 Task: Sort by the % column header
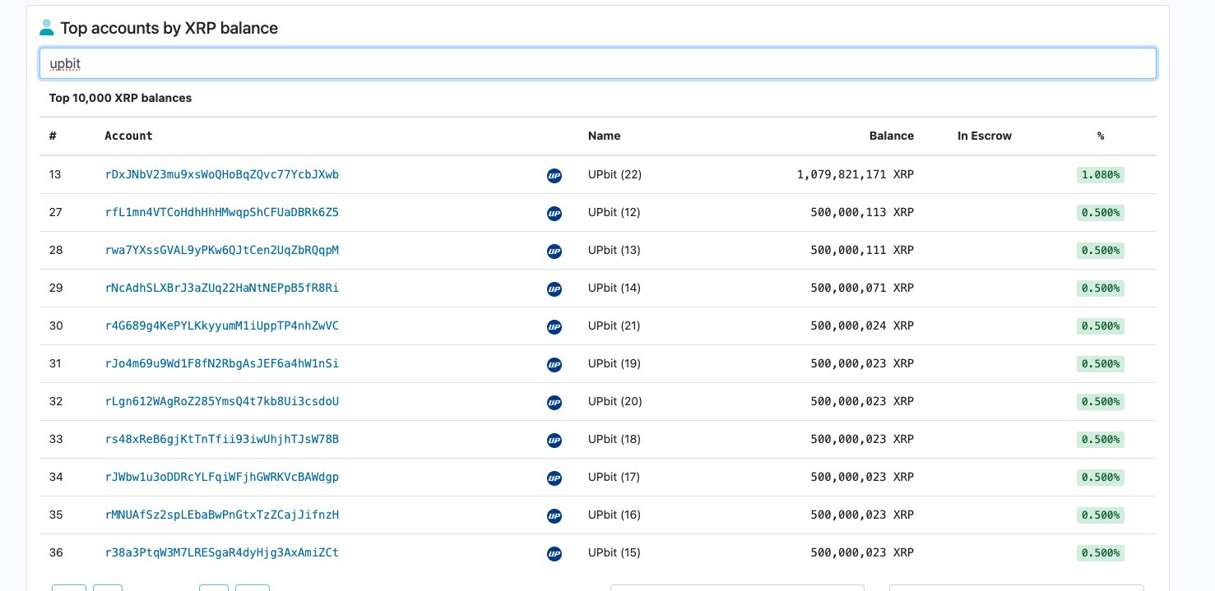coord(1101,136)
